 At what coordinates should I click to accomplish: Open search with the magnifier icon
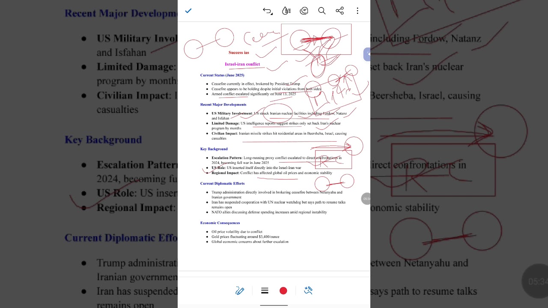tap(322, 11)
